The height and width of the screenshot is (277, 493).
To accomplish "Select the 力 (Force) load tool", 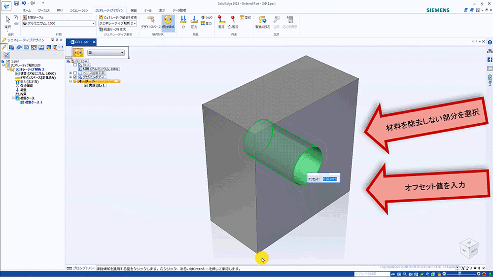I will [x=183, y=22].
